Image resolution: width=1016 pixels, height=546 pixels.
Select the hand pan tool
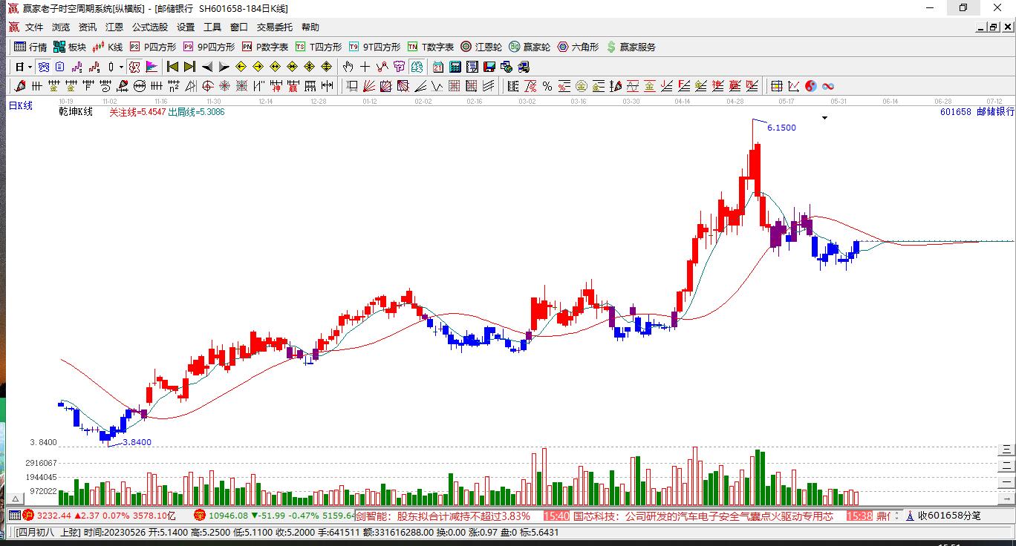(x=348, y=67)
